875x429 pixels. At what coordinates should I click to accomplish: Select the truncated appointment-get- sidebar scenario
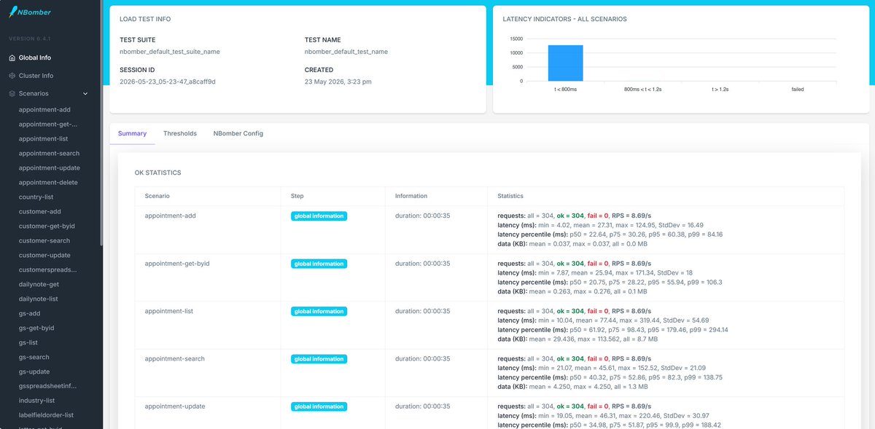coord(47,125)
